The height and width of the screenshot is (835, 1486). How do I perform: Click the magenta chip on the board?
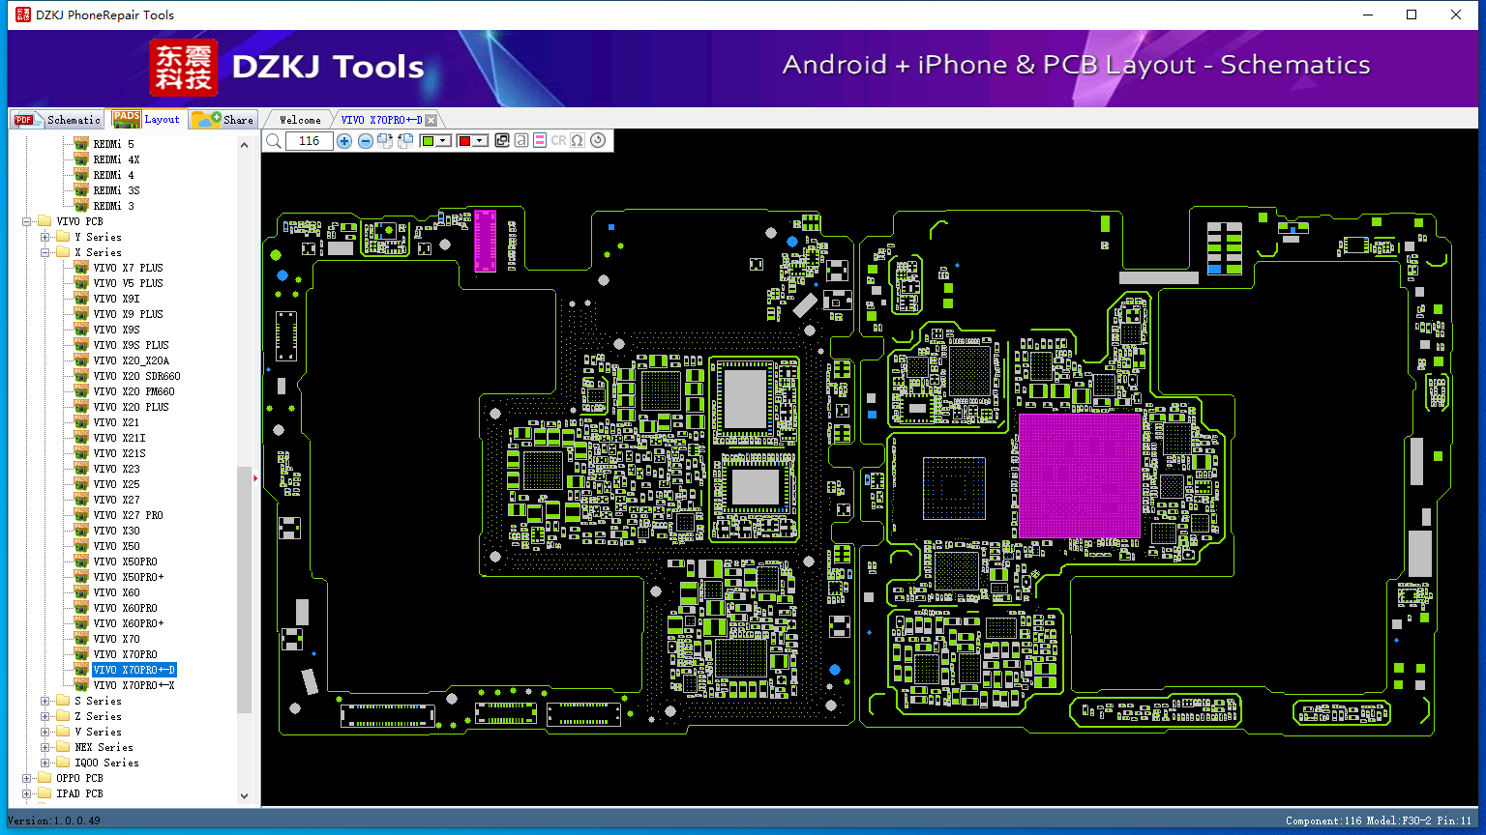(1080, 475)
